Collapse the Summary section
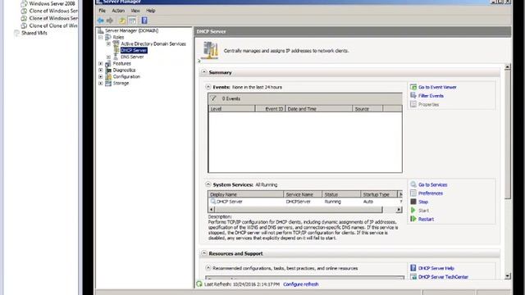This screenshot has height=295, width=525. click(204, 72)
